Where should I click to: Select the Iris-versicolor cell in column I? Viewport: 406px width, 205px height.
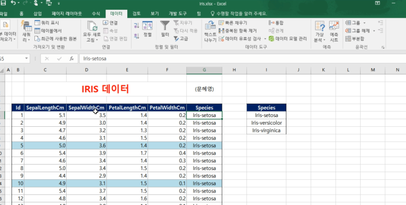(x=267, y=123)
